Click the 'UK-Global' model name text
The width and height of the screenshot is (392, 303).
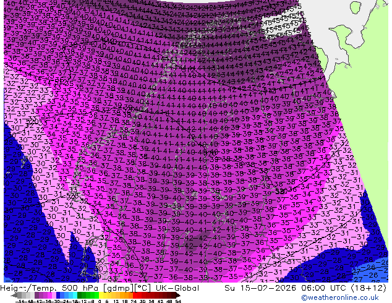(x=177, y=288)
